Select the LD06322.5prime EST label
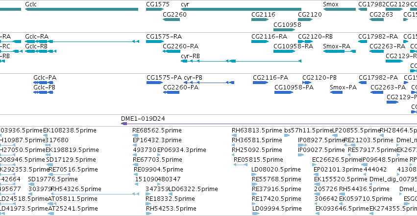Viewport: 417px width, 216px height. 193,189
